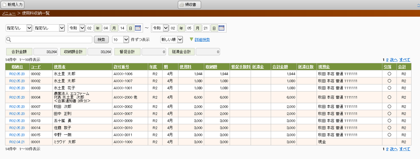Sort by the 収納日 column header
The width and height of the screenshot is (420, 159).
coord(17,67)
